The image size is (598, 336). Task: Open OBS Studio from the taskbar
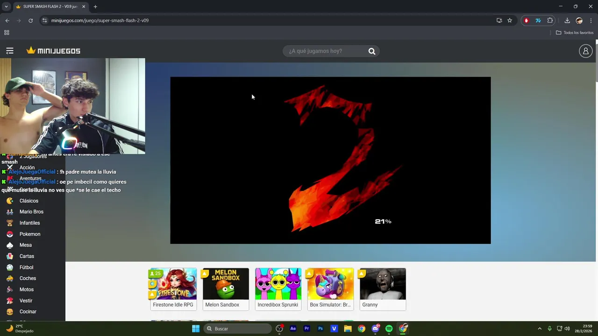tap(279, 329)
